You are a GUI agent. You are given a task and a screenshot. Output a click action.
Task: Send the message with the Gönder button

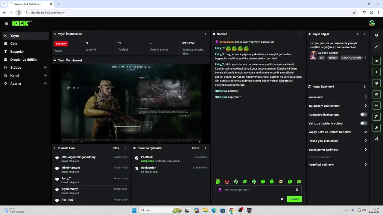tap(294, 199)
